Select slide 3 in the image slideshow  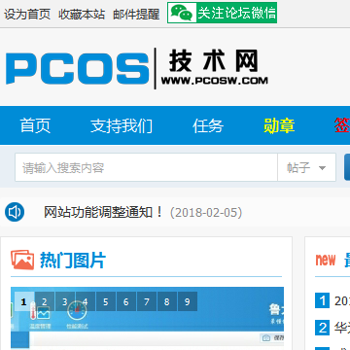pos(65,301)
